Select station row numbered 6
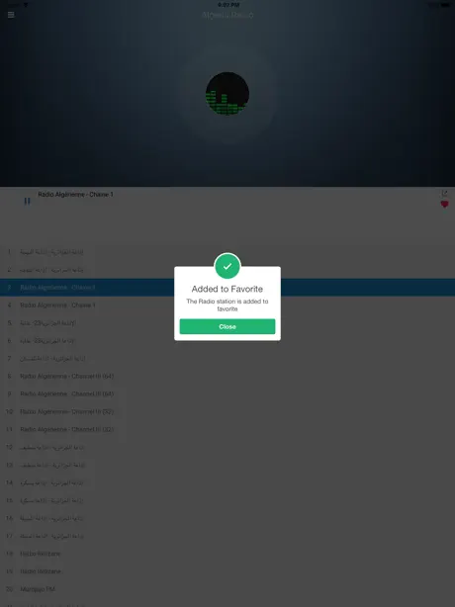 pyautogui.click(x=227, y=341)
